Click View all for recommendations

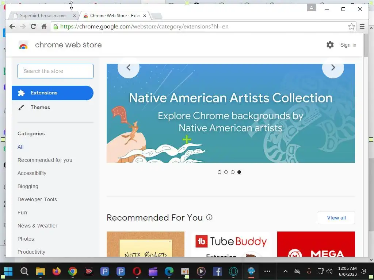pos(336,218)
